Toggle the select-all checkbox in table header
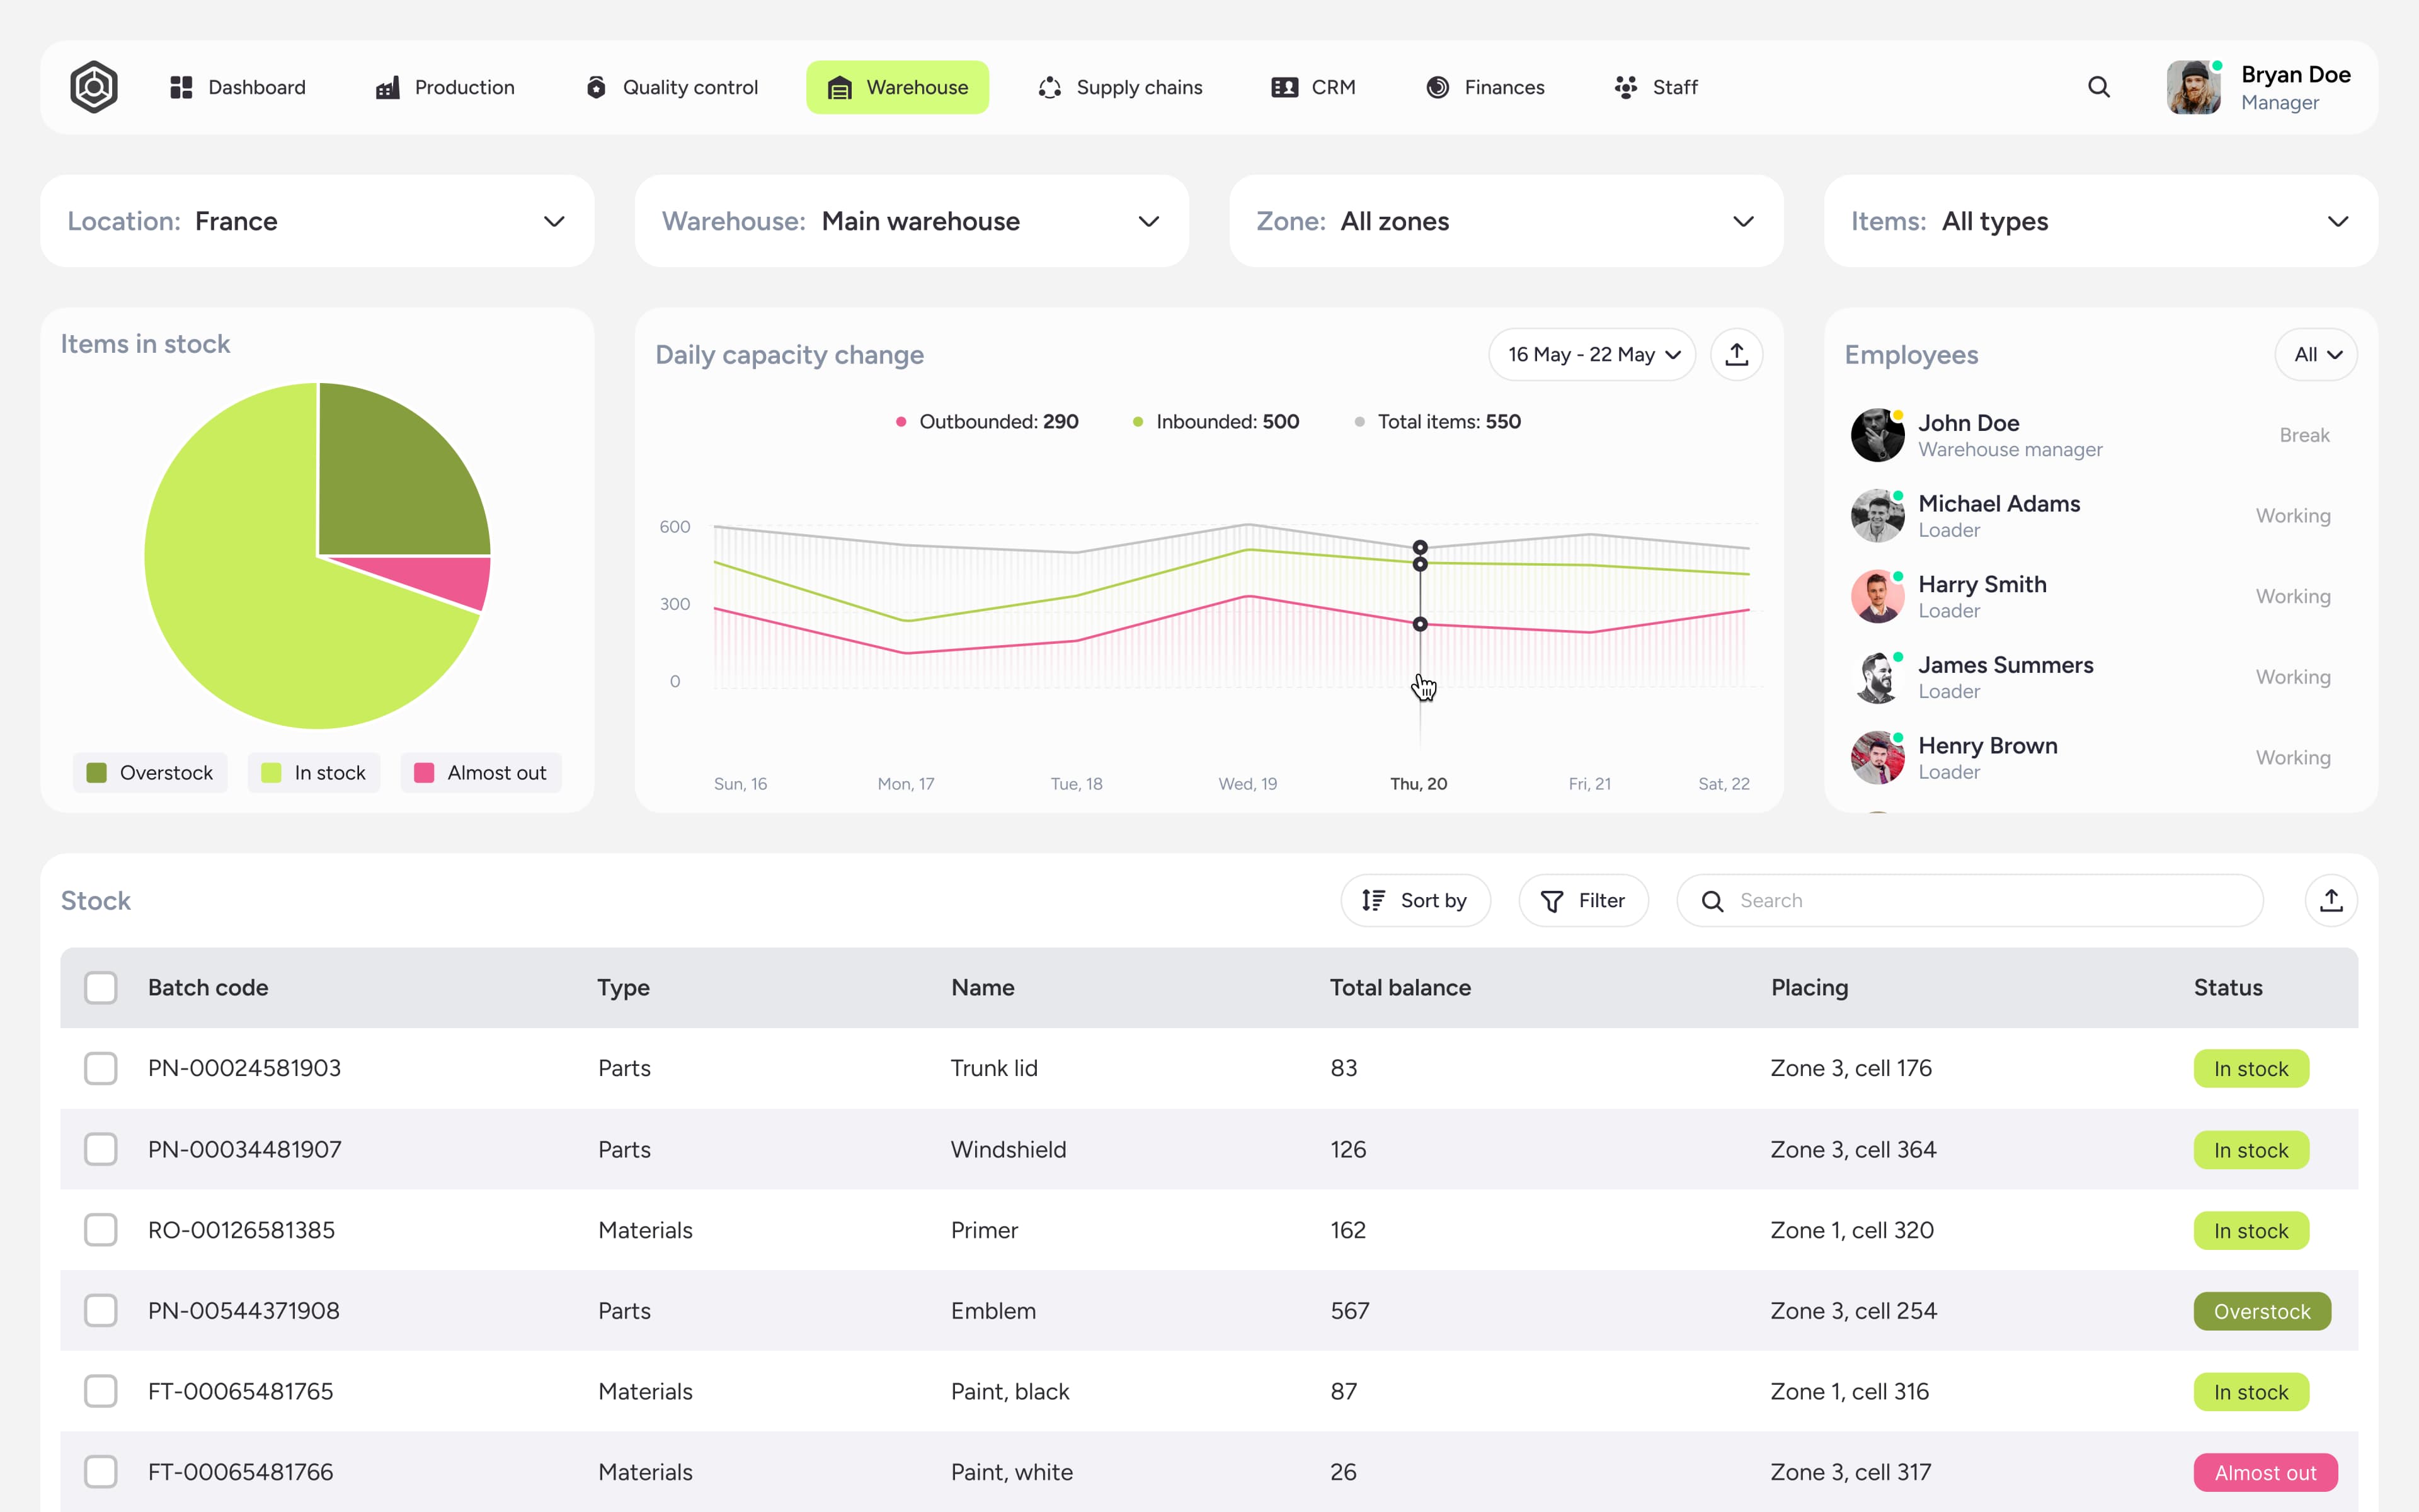 click(101, 988)
